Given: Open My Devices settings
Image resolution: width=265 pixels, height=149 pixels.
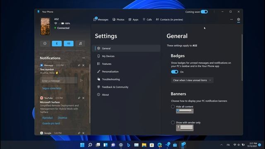Looking at the screenshot, I should [126, 56].
